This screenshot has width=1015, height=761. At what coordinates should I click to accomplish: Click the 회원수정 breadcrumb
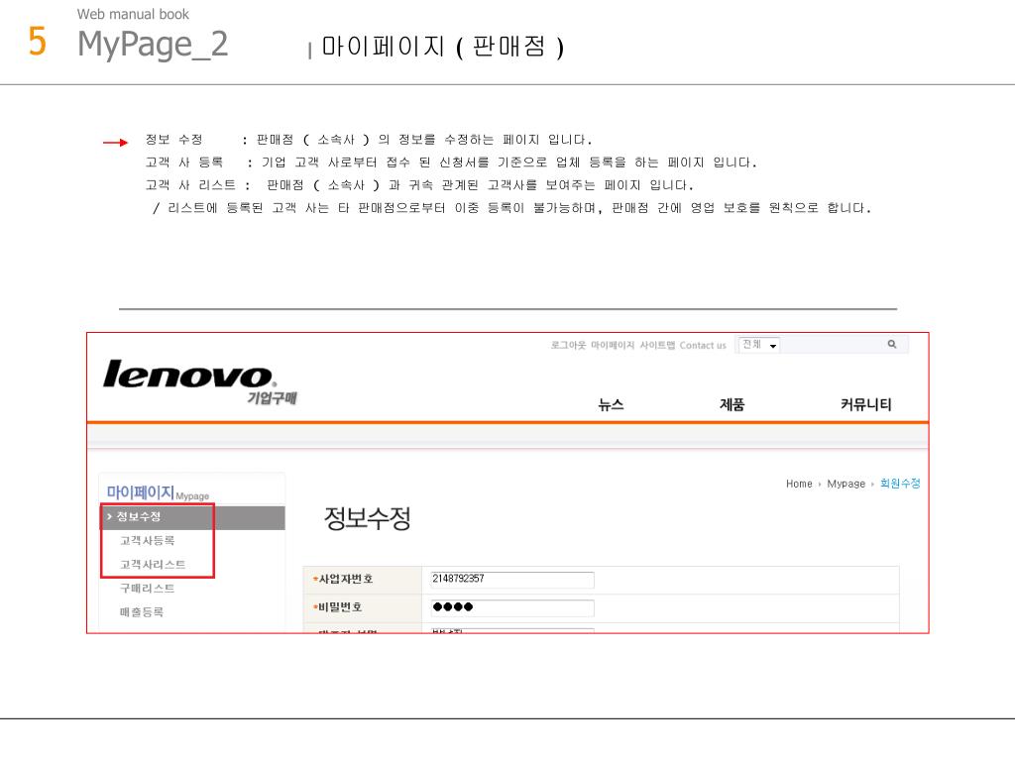(x=900, y=484)
